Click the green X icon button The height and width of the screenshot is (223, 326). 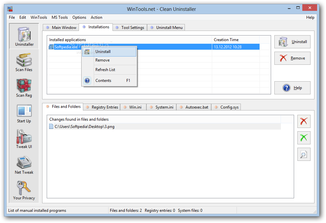coord(304,137)
